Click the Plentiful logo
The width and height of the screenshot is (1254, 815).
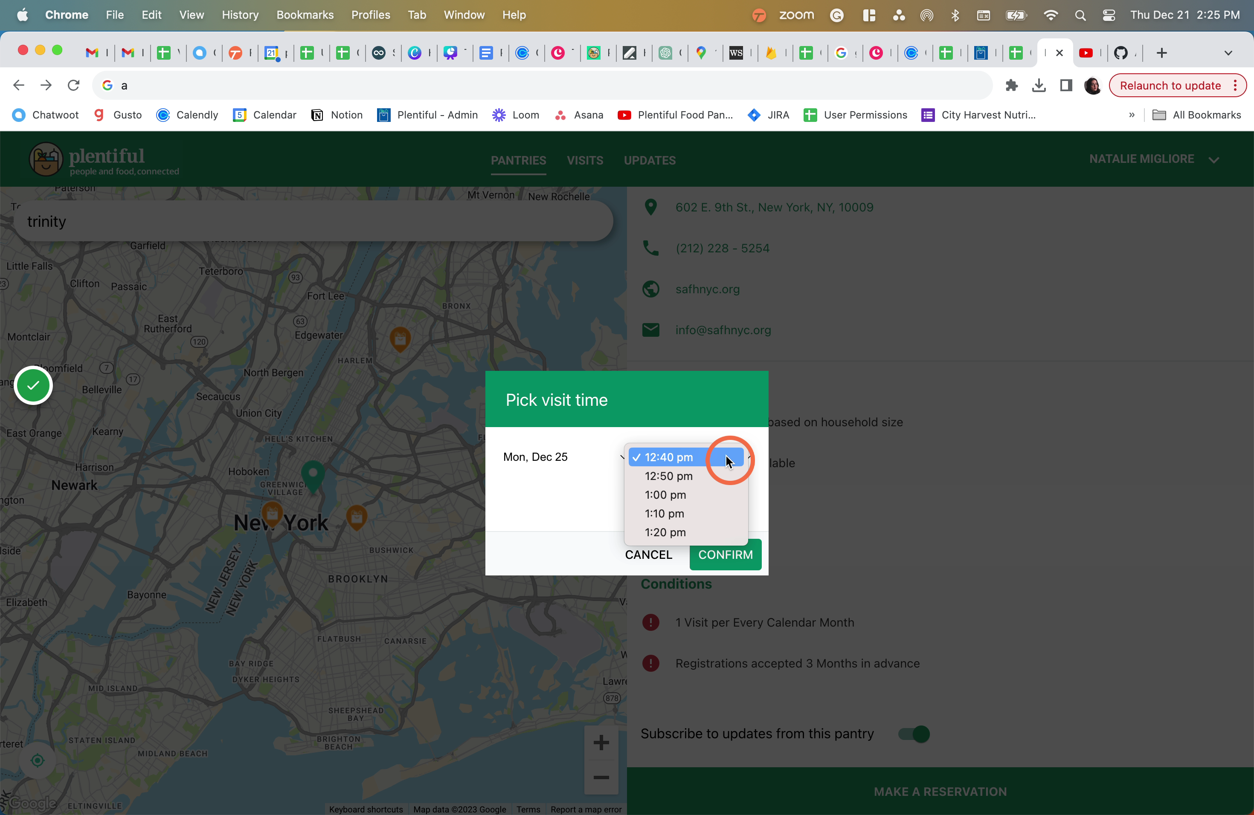point(104,159)
